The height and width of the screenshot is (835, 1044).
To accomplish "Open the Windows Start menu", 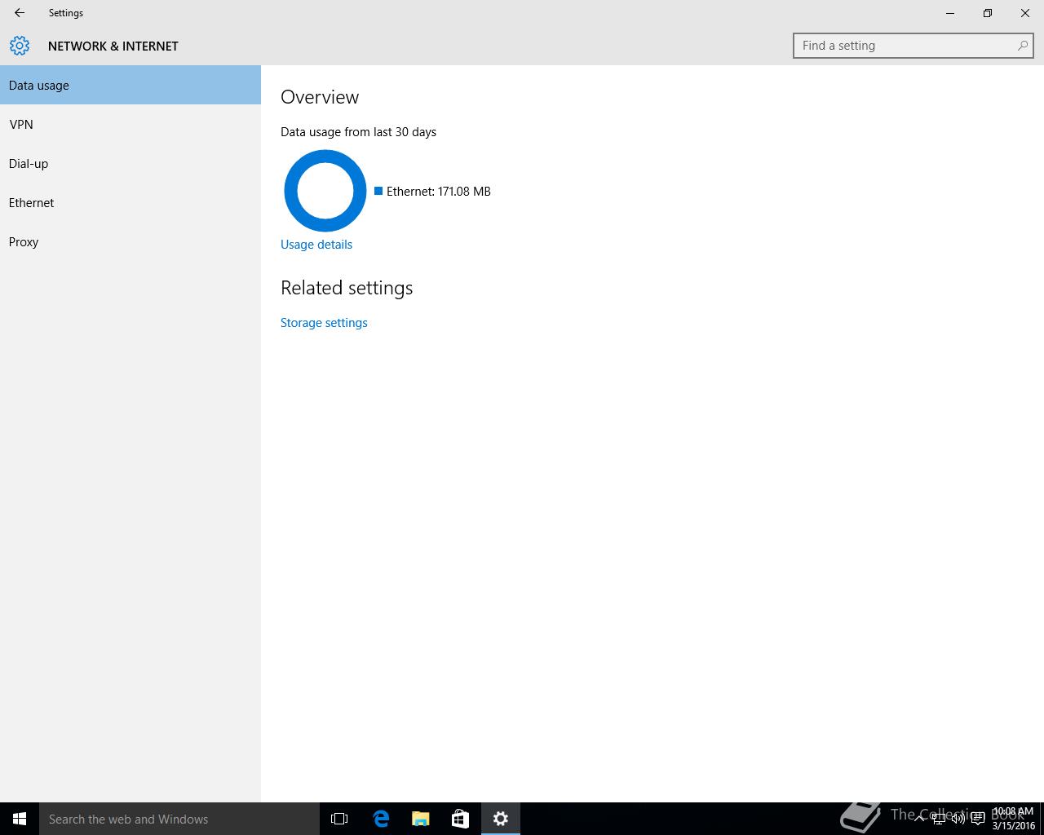I will (x=20, y=819).
